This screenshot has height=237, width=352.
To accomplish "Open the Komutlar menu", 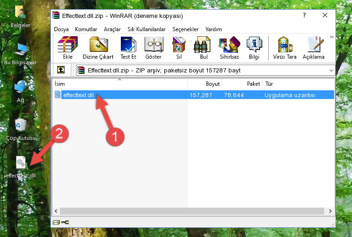I will pyautogui.click(x=86, y=29).
